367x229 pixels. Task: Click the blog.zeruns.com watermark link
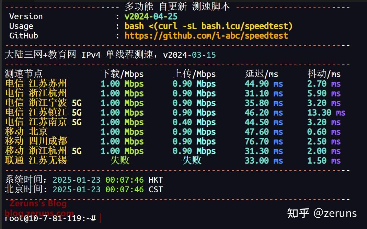pos(39,213)
